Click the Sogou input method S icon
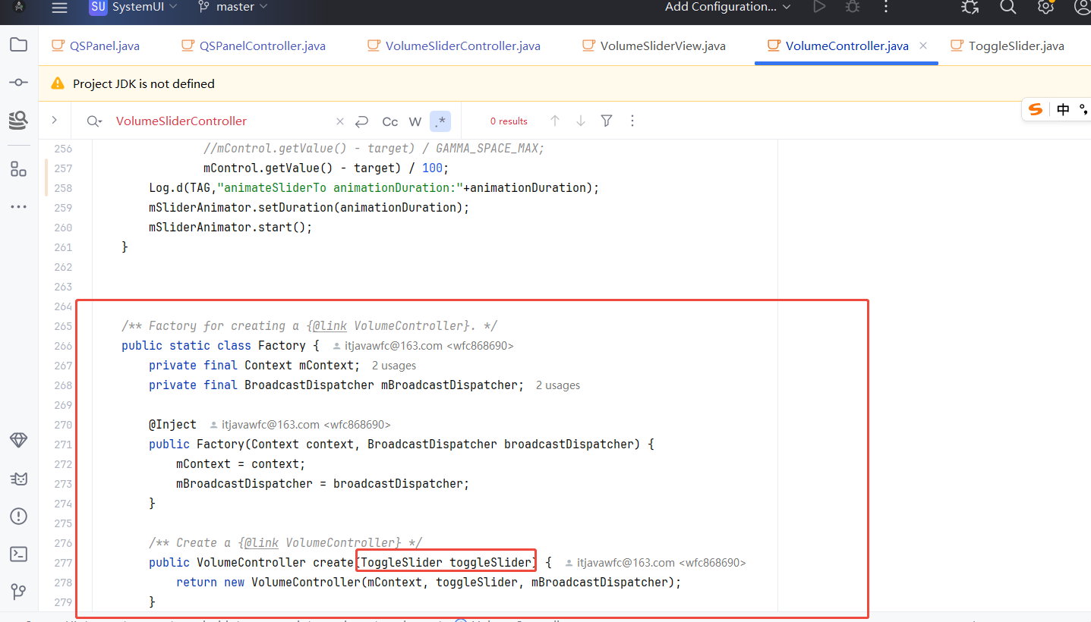The height and width of the screenshot is (622, 1091). [1036, 109]
